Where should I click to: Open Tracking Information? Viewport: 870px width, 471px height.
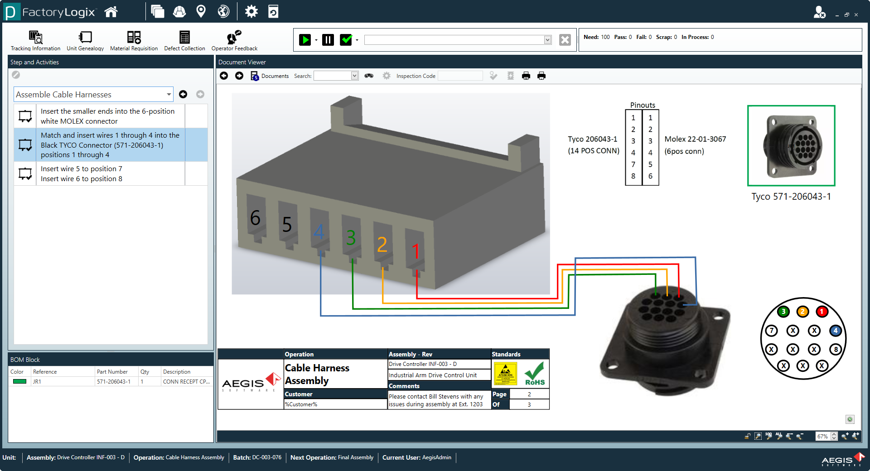35,40
